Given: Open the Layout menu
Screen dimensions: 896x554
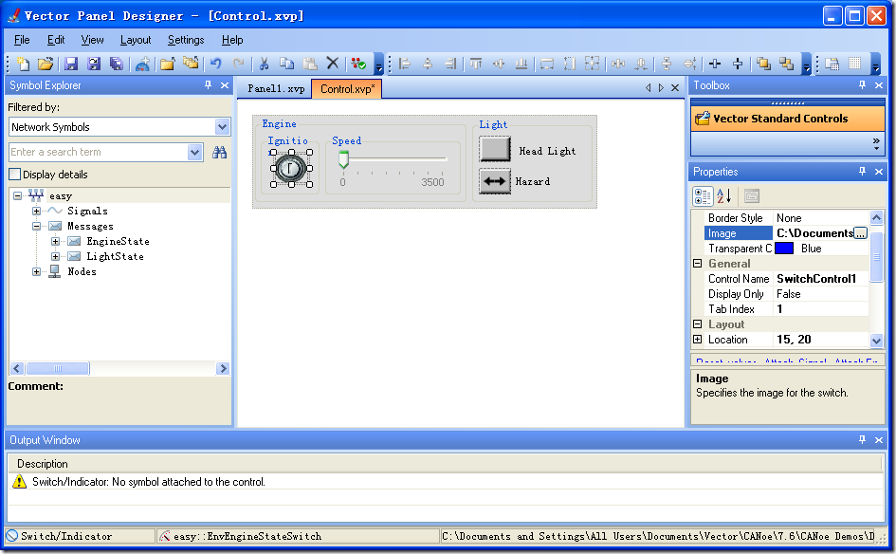Looking at the screenshot, I should [136, 40].
